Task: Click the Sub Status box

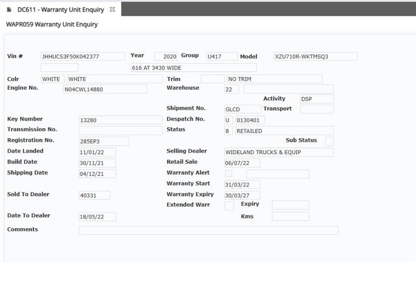Action: (x=329, y=141)
